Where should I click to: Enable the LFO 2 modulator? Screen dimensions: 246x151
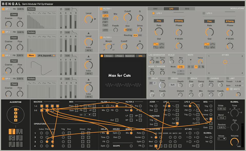tap(204, 13)
